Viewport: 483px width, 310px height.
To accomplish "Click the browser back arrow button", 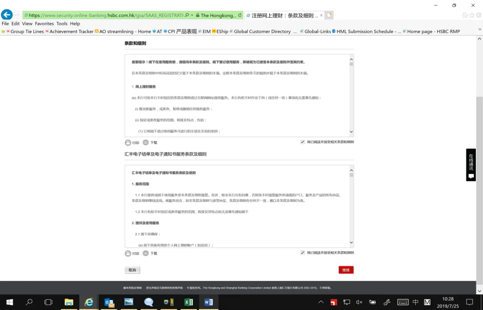I will click(7, 15).
